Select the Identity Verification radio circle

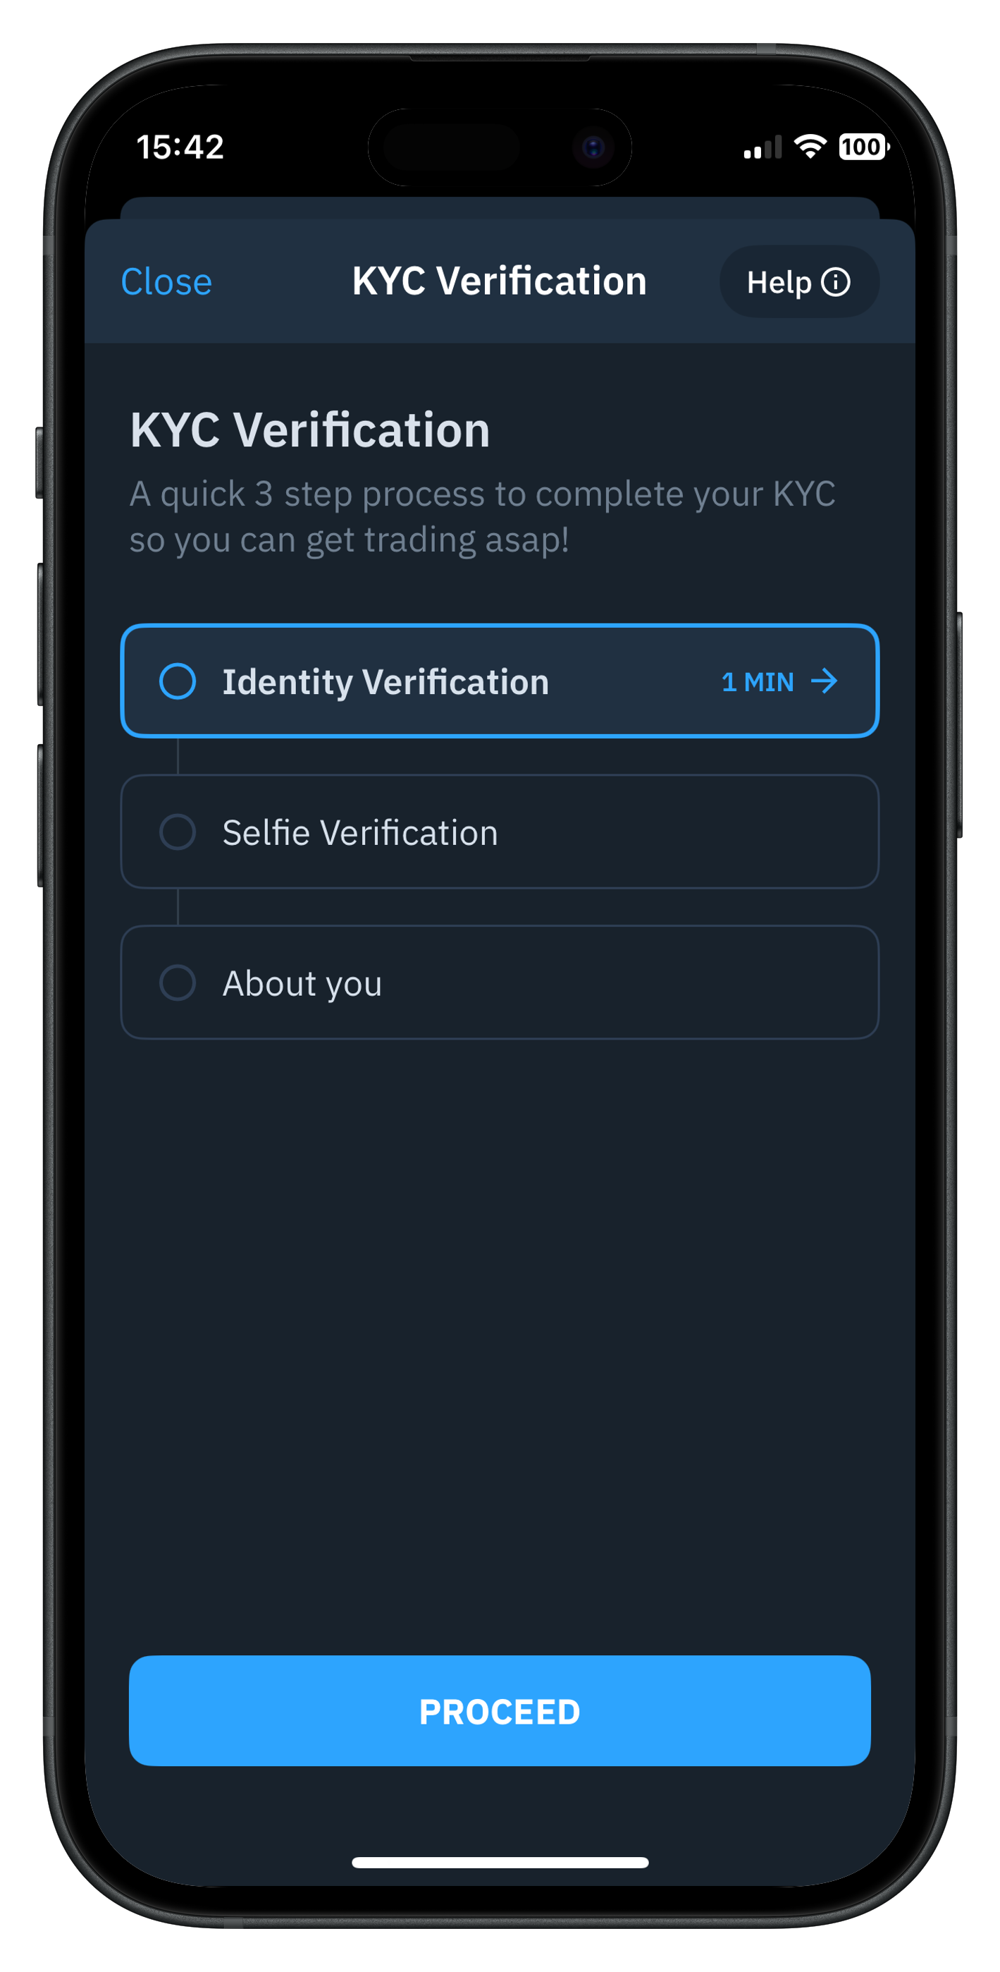pyautogui.click(x=178, y=681)
